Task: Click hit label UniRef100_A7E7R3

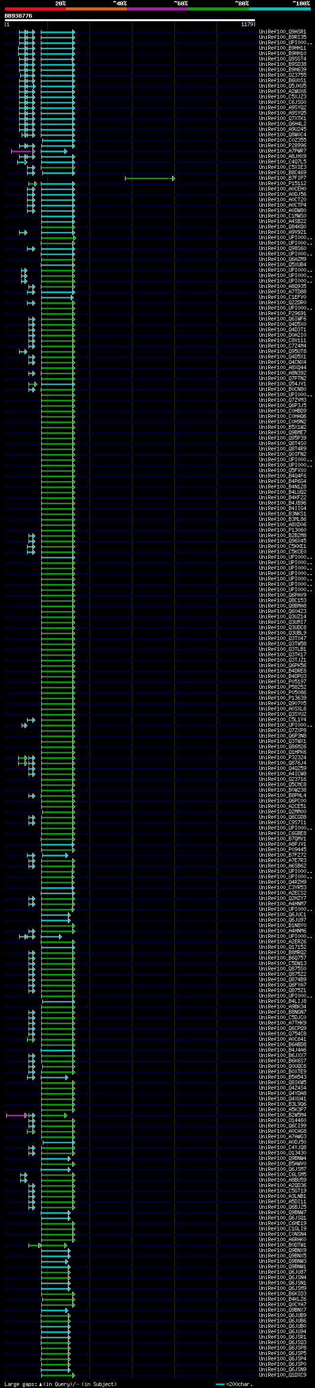Action: point(283,861)
